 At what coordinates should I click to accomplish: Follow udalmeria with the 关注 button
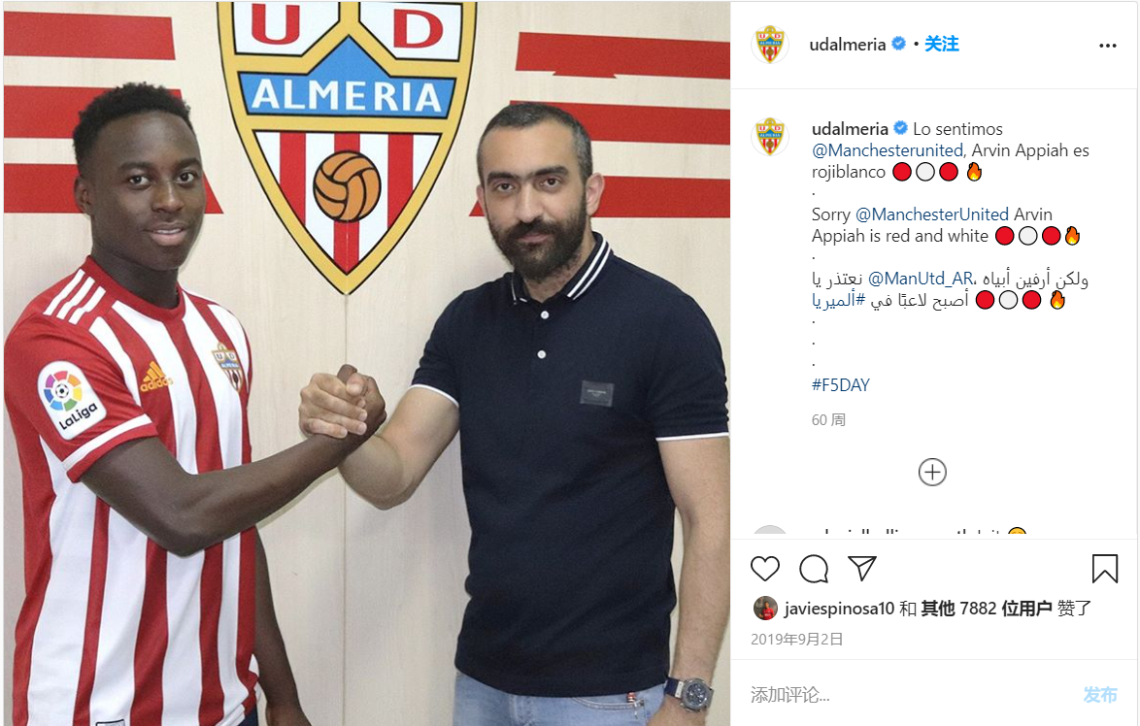[942, 45]
